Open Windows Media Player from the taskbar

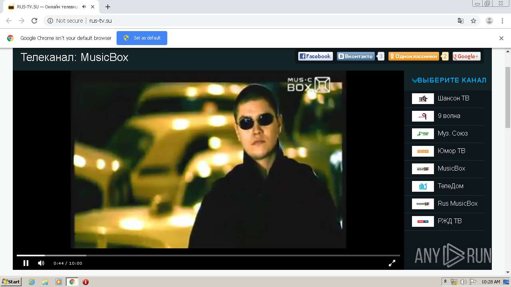pos(59,282)
